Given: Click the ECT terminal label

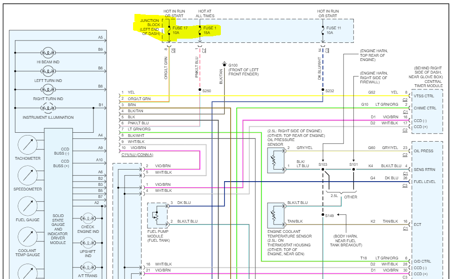Looking at the screenshot, I should [x=417, y=225].
